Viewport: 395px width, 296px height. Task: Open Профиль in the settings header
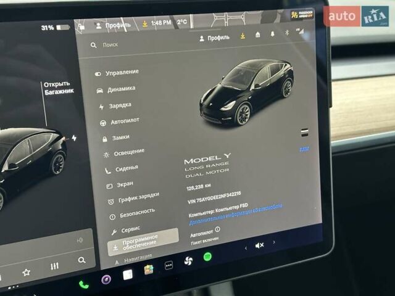click(x=214, y=38)
